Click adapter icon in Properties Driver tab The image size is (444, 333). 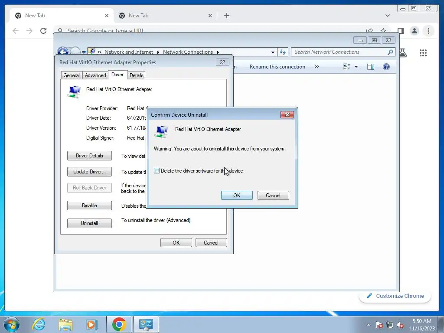(74, 92)
